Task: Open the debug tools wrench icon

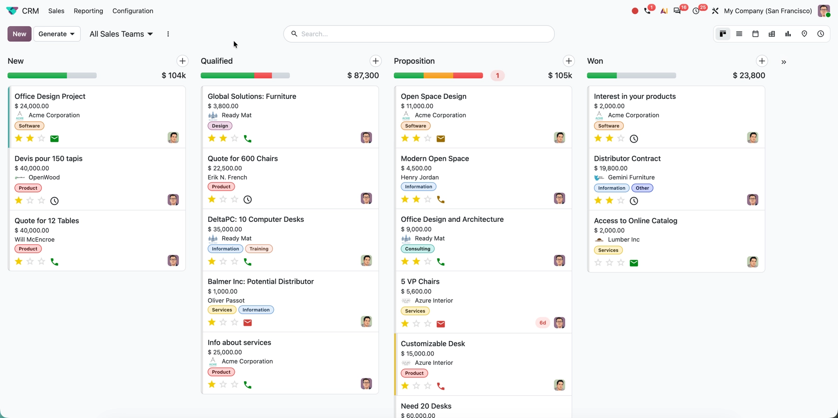Action: (715, 11)
